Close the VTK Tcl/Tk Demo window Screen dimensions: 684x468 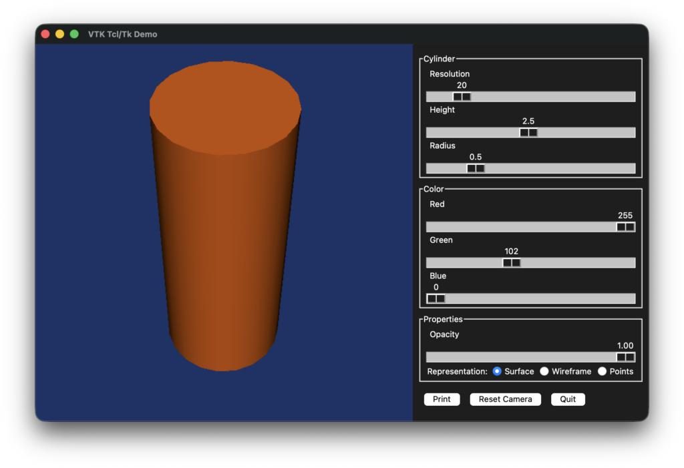(45, 34)
